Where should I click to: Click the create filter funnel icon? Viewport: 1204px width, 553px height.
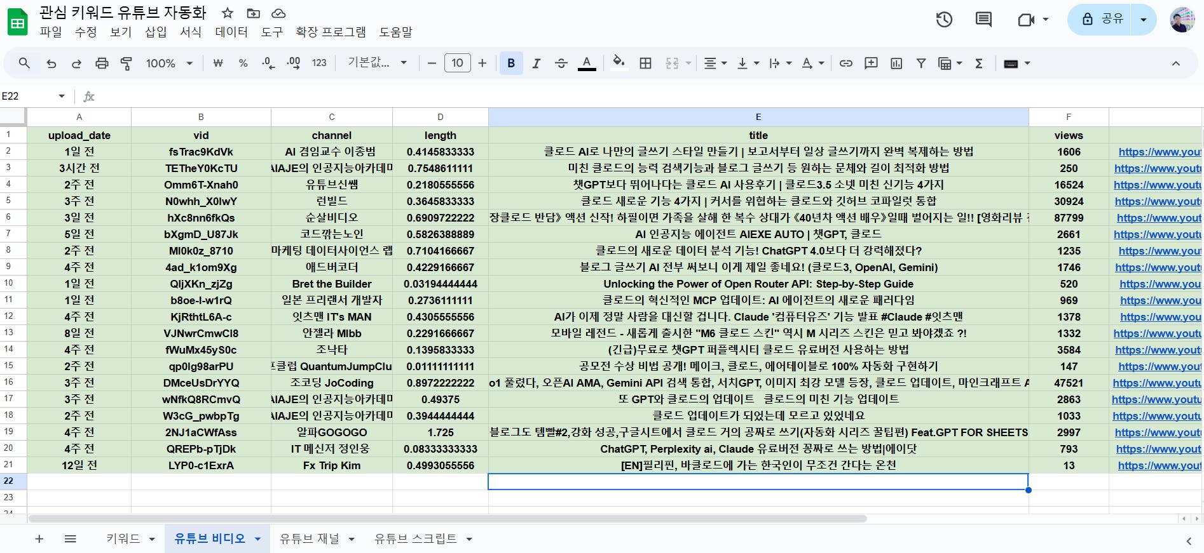click(920, 63)
